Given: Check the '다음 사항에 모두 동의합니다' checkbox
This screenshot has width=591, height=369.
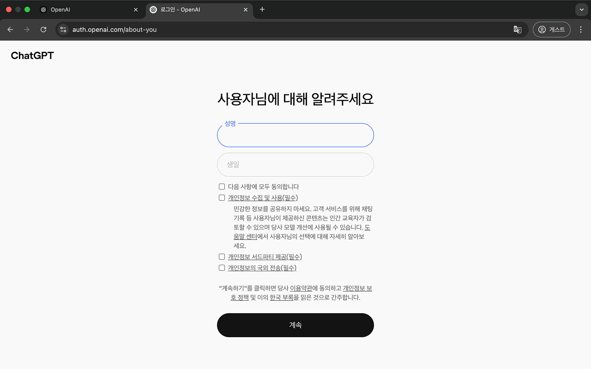Looking at the screenshot, I should tap(222, 186).
